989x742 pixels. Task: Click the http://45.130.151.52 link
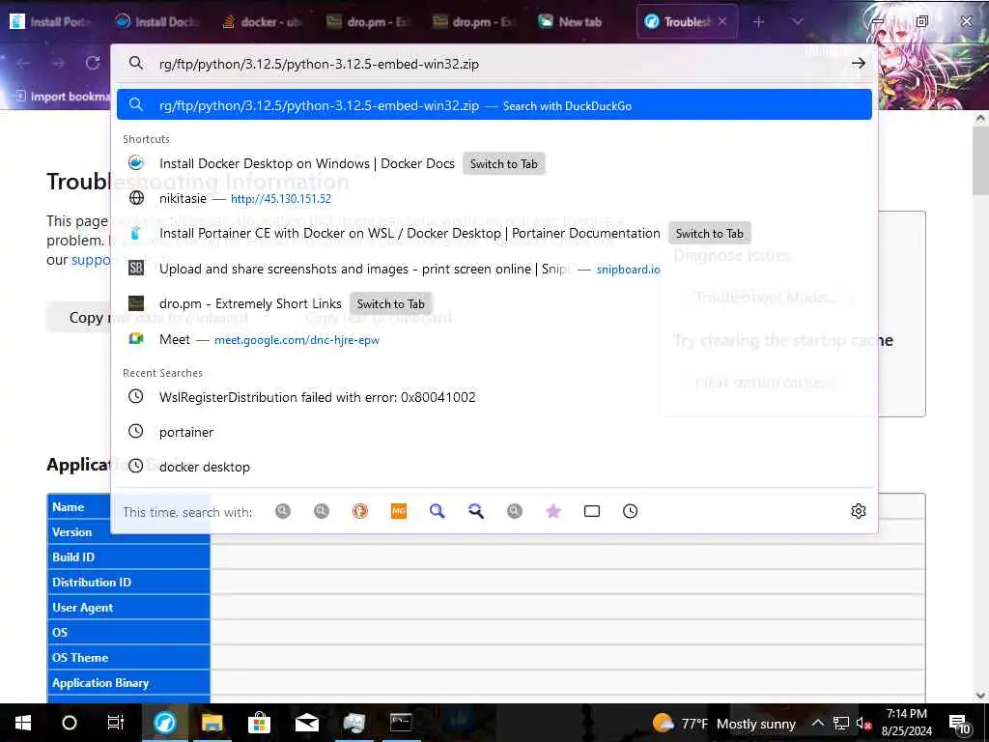(281, 199)
